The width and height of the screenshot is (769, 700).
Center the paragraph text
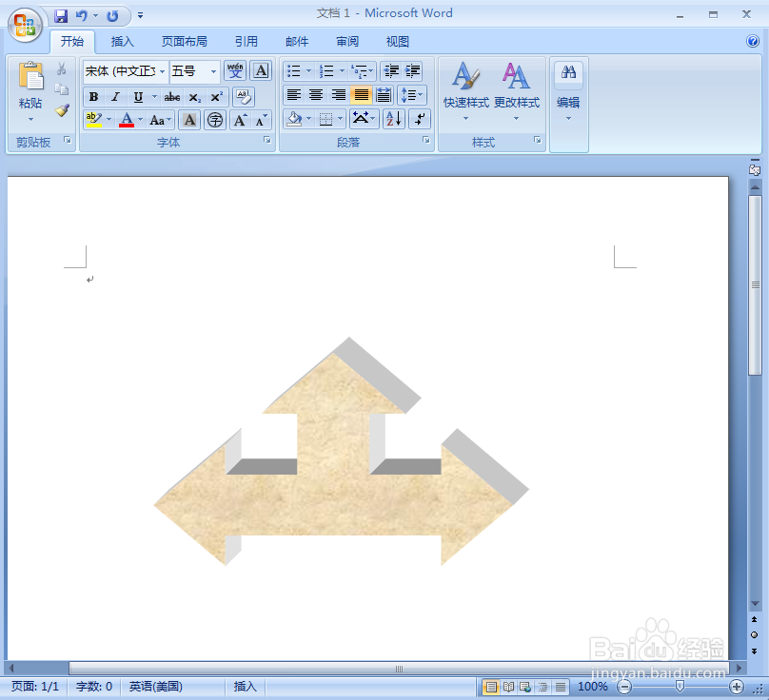point(316,94)
